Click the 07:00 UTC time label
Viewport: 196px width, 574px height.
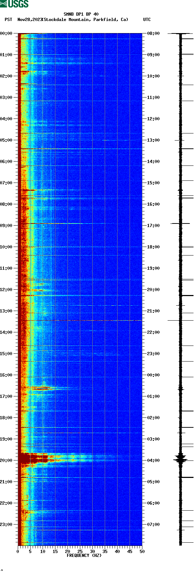(x=153, y=525)
